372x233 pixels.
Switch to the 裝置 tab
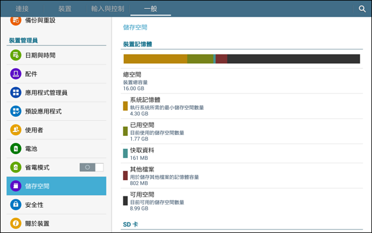click(x=65, y=9)
